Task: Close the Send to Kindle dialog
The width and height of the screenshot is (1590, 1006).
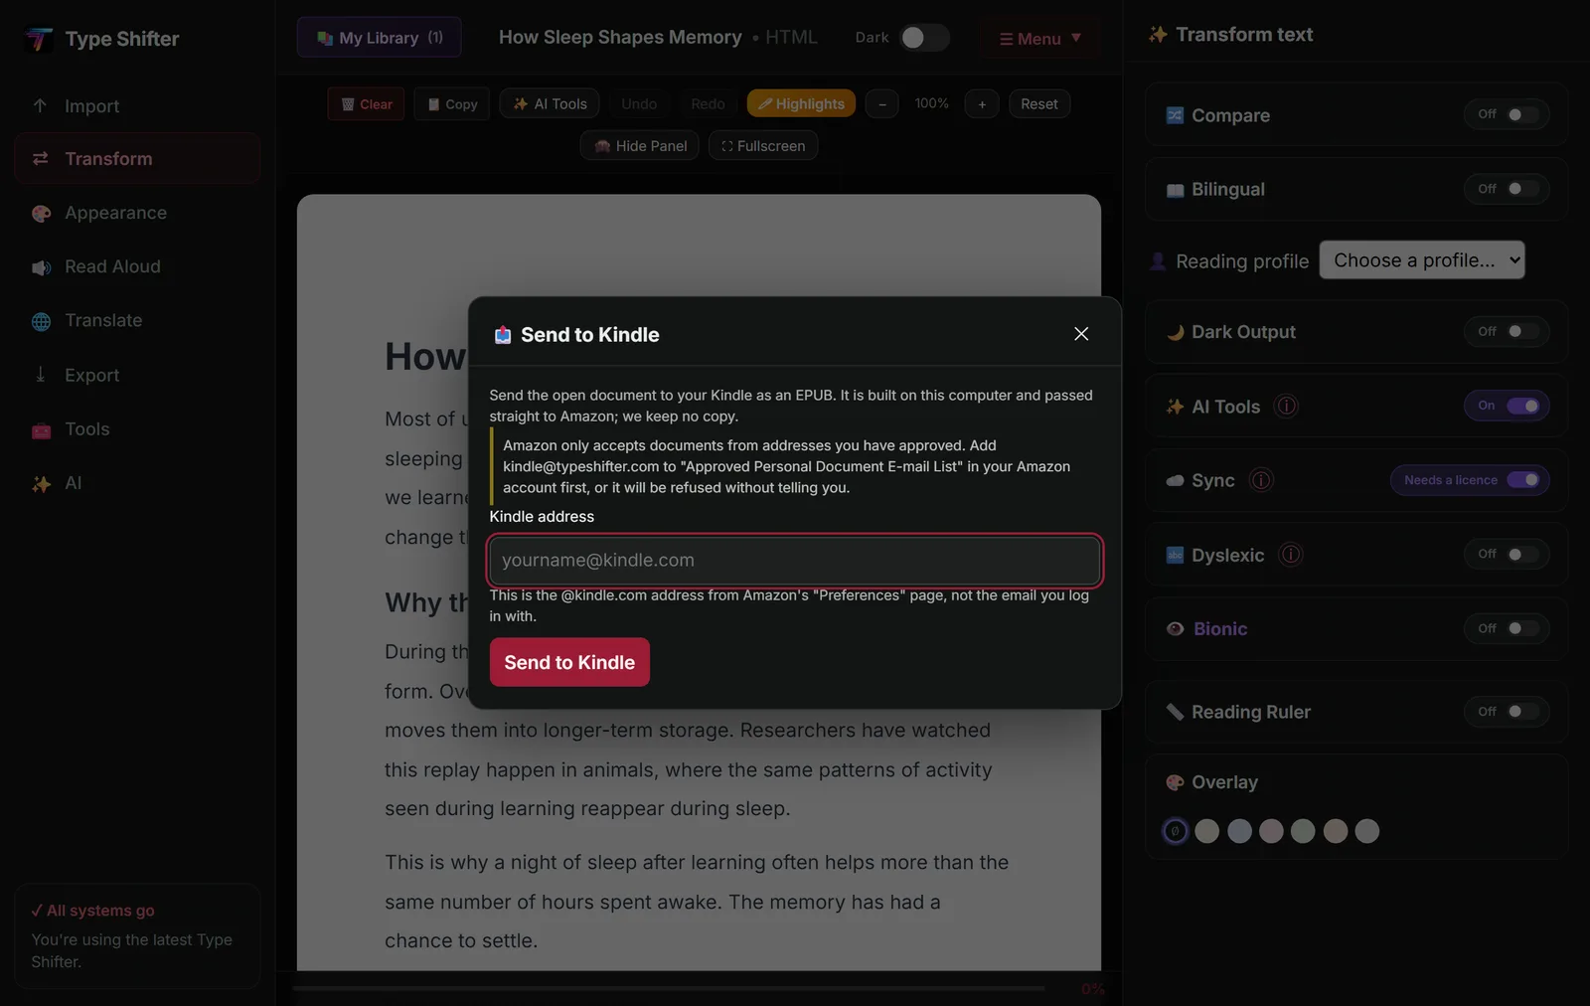Action: (1081, 334)
